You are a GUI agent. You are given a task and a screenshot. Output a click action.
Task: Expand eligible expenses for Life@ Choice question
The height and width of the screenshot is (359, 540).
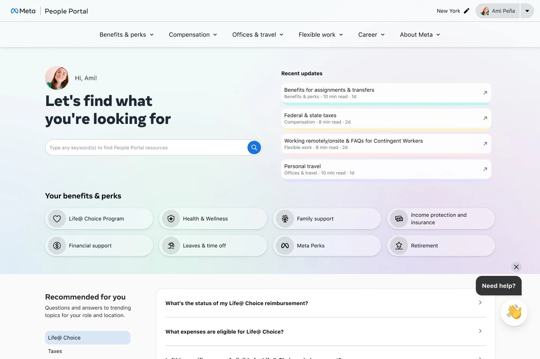[x=325, y=332]
